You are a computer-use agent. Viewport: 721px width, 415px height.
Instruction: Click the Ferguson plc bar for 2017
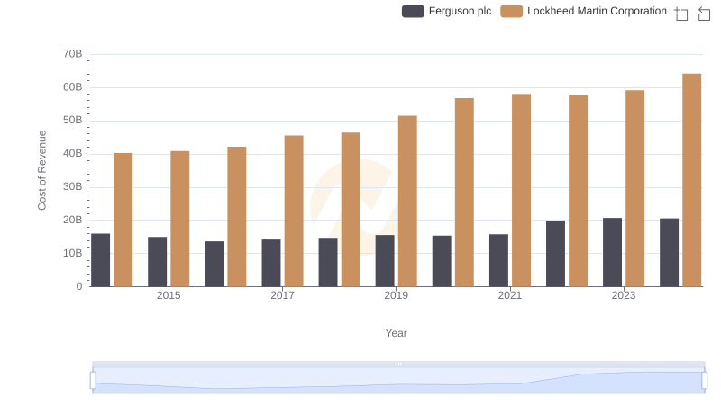point(271,263)
